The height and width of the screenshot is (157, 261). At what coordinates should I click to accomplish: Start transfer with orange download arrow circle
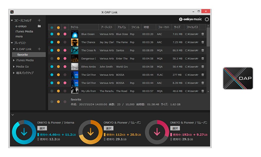tap(91, 132)
